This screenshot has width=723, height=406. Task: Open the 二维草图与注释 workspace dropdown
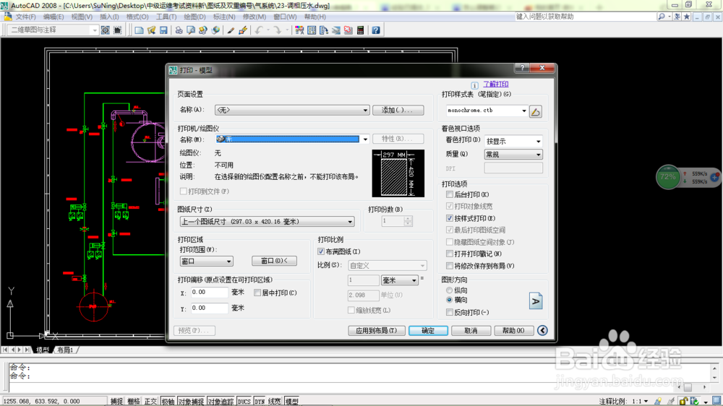[53, 30]
